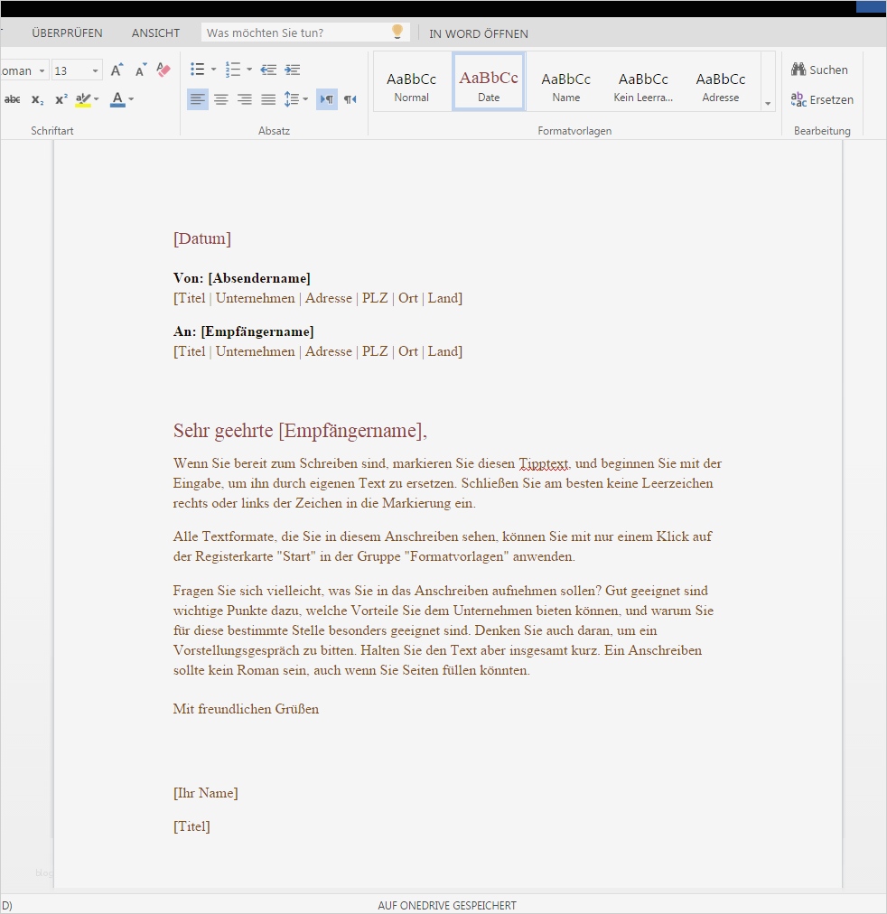Click the Absatz group label
Screen dimensions: 887x914
(274, 131)
